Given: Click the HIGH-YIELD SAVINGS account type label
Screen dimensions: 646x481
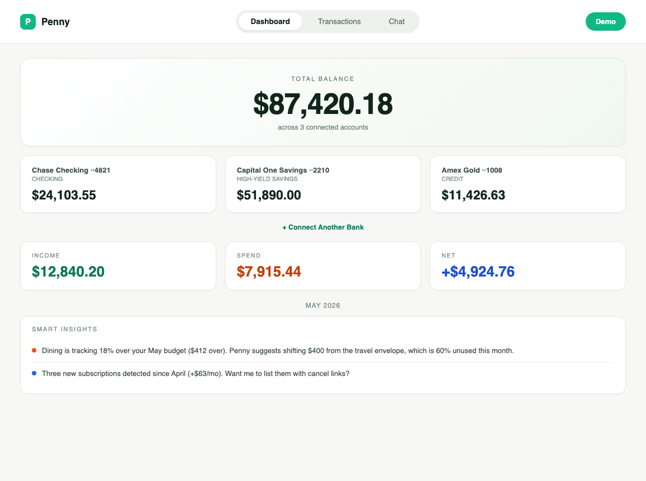Looking at the screenshot, I should 267,179.
